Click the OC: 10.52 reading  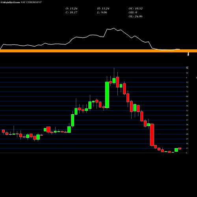point(136,9)
